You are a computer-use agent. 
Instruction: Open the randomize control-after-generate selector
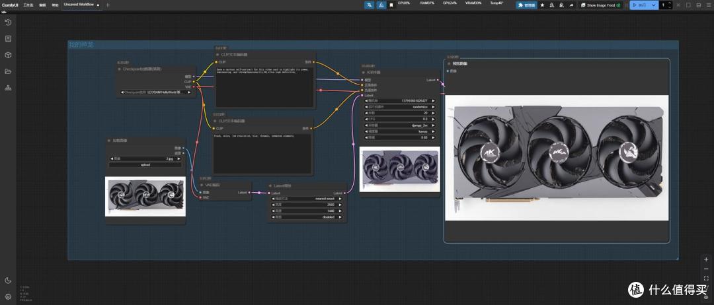click(400, 107)
